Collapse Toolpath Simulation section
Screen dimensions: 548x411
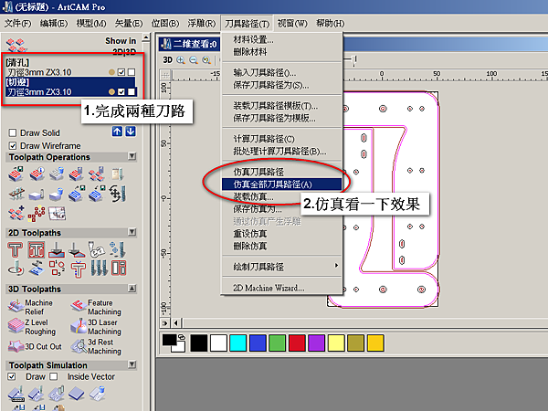(132, 364)
